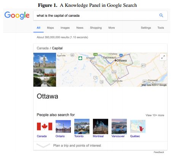The width and height of the screenshot is (176, 159).
Task: Open the Tools menu
Action: click(x=161, y=28)
